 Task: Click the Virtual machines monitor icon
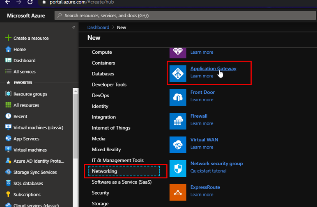tap(8, 150)
